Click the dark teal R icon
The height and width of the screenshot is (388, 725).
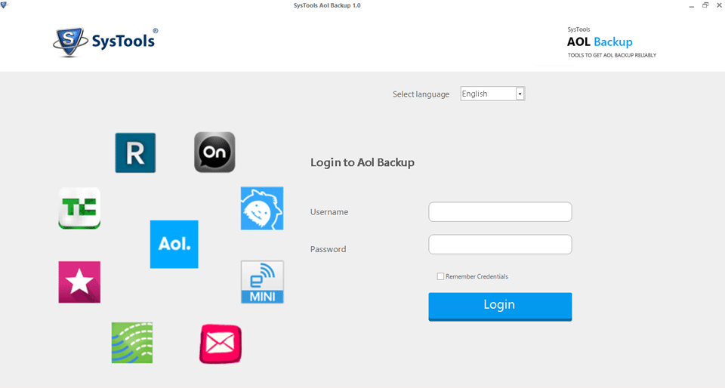(135, 153)
